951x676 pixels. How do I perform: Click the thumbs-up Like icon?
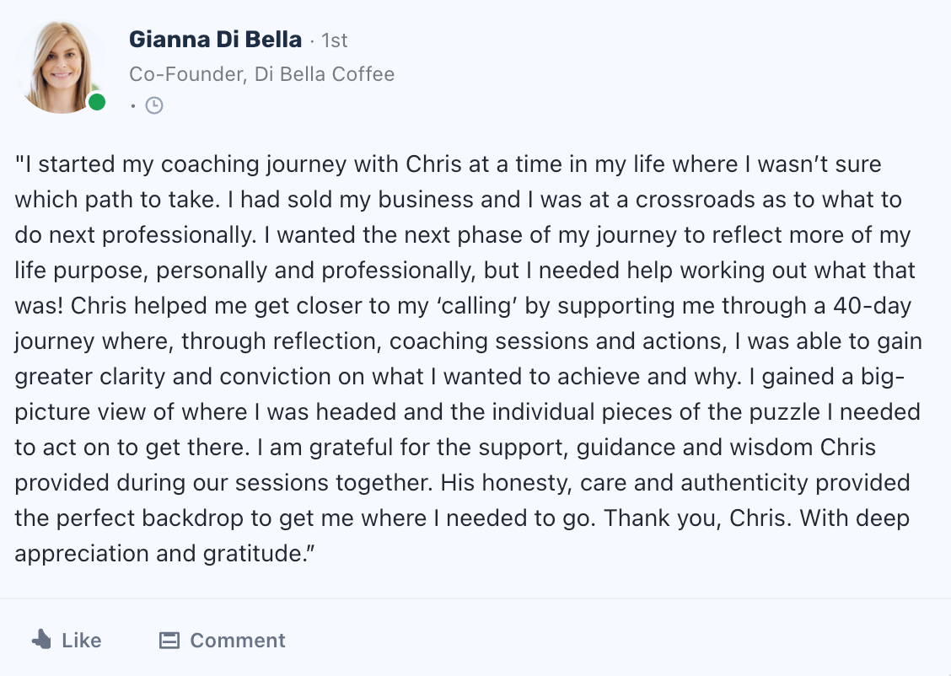(x=41, y=640)
